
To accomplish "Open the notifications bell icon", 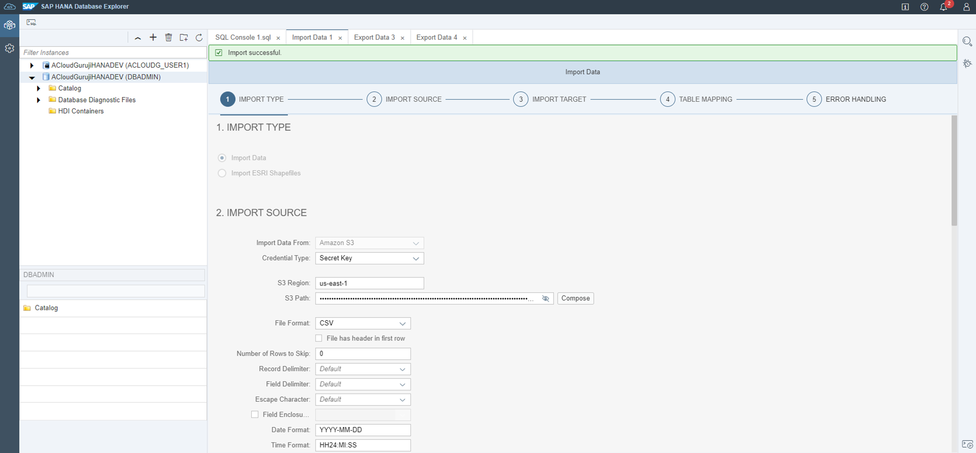I will 943,7.
